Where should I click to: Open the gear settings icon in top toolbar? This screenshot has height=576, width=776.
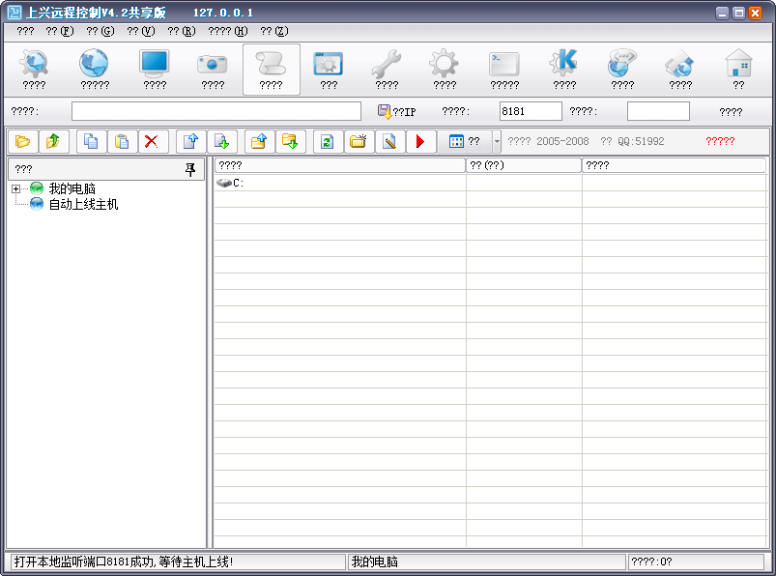tap(445, 69)
